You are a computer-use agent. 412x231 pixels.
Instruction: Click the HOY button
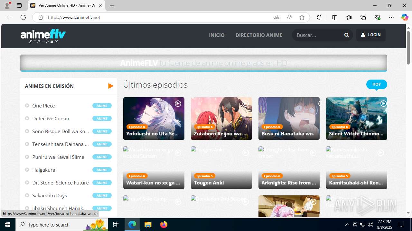tap(377, 84)
